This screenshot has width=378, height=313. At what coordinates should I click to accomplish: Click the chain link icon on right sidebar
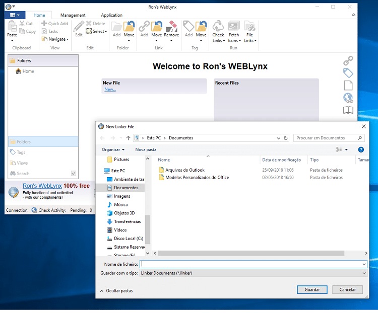[x=348, y=61]
